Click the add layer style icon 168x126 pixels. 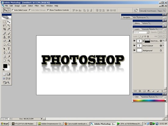coord(140,91)
